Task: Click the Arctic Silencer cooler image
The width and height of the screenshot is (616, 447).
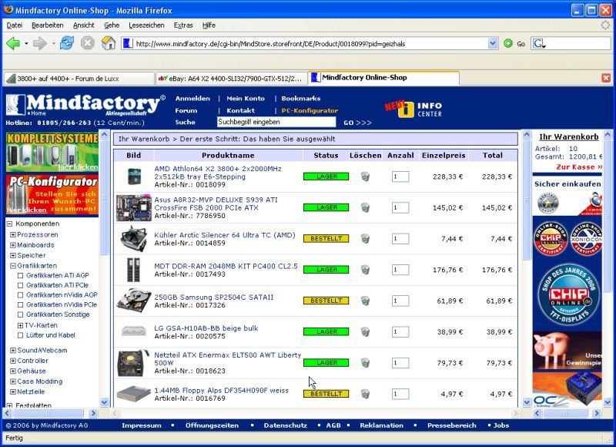Action: coord(133,239)
